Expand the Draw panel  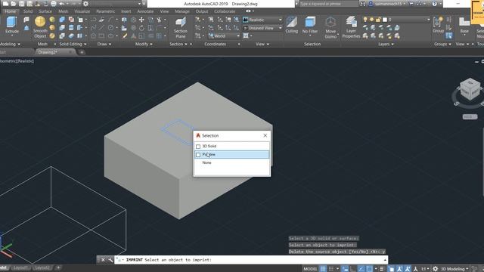[x=104, y=44]
